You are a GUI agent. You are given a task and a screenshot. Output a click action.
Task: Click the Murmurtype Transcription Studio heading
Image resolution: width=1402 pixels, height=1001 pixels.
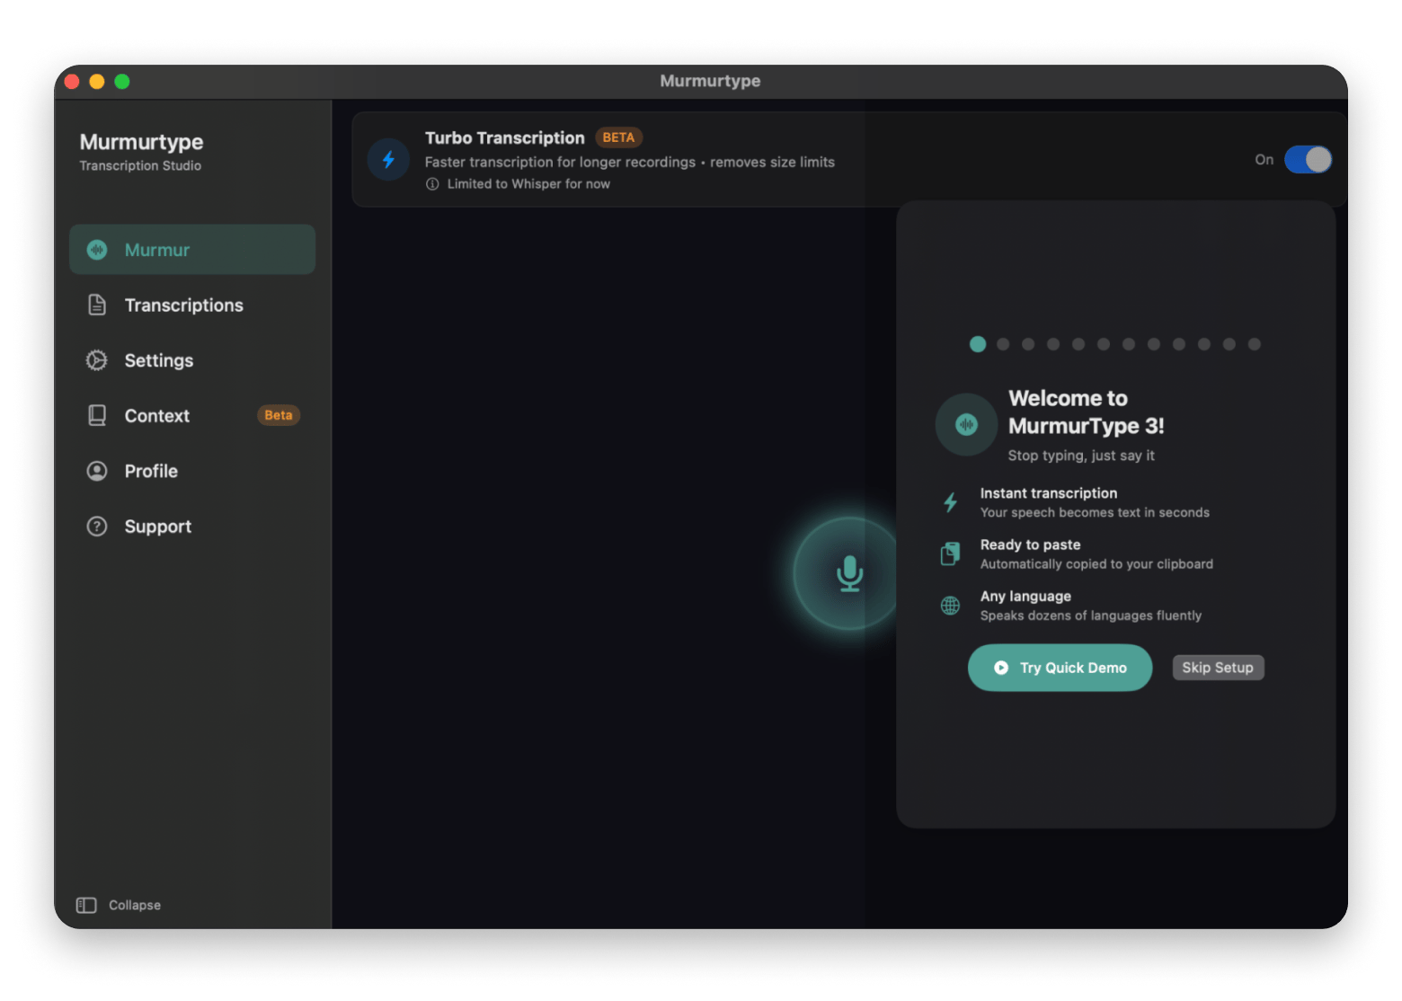pyautogui.click(x=141, y=152)
